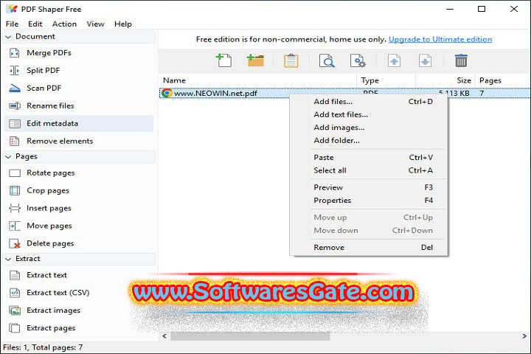
Task: Sort by the Pages column header
Action: click(x=503, y=80)
